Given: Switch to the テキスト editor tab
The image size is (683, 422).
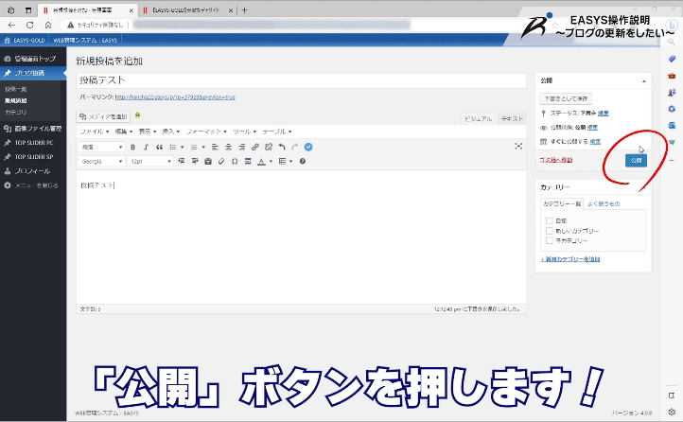Looking at the screenshot, I should click(x=512, y=119).
